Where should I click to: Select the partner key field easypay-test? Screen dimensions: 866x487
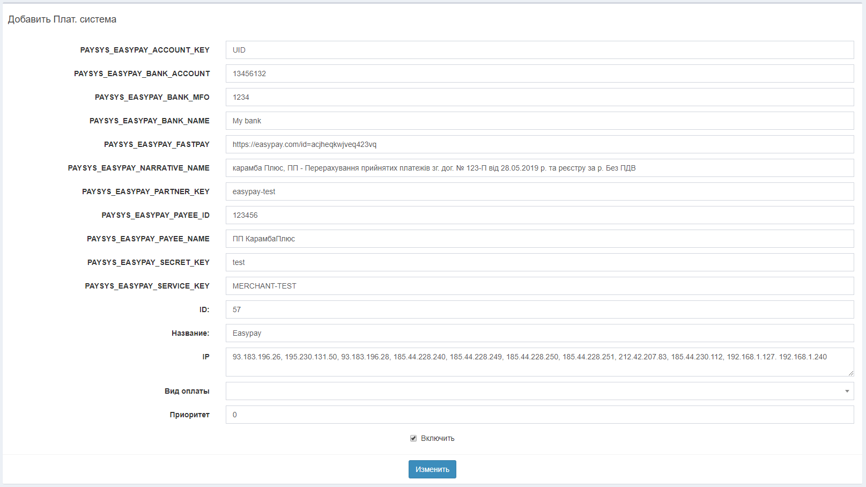[x=539, y=191]
